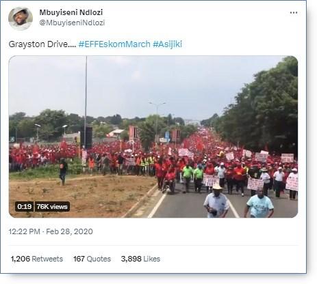Click the 0:19 video duration badge
Screen dimensions: 317x284
point(25,206)
